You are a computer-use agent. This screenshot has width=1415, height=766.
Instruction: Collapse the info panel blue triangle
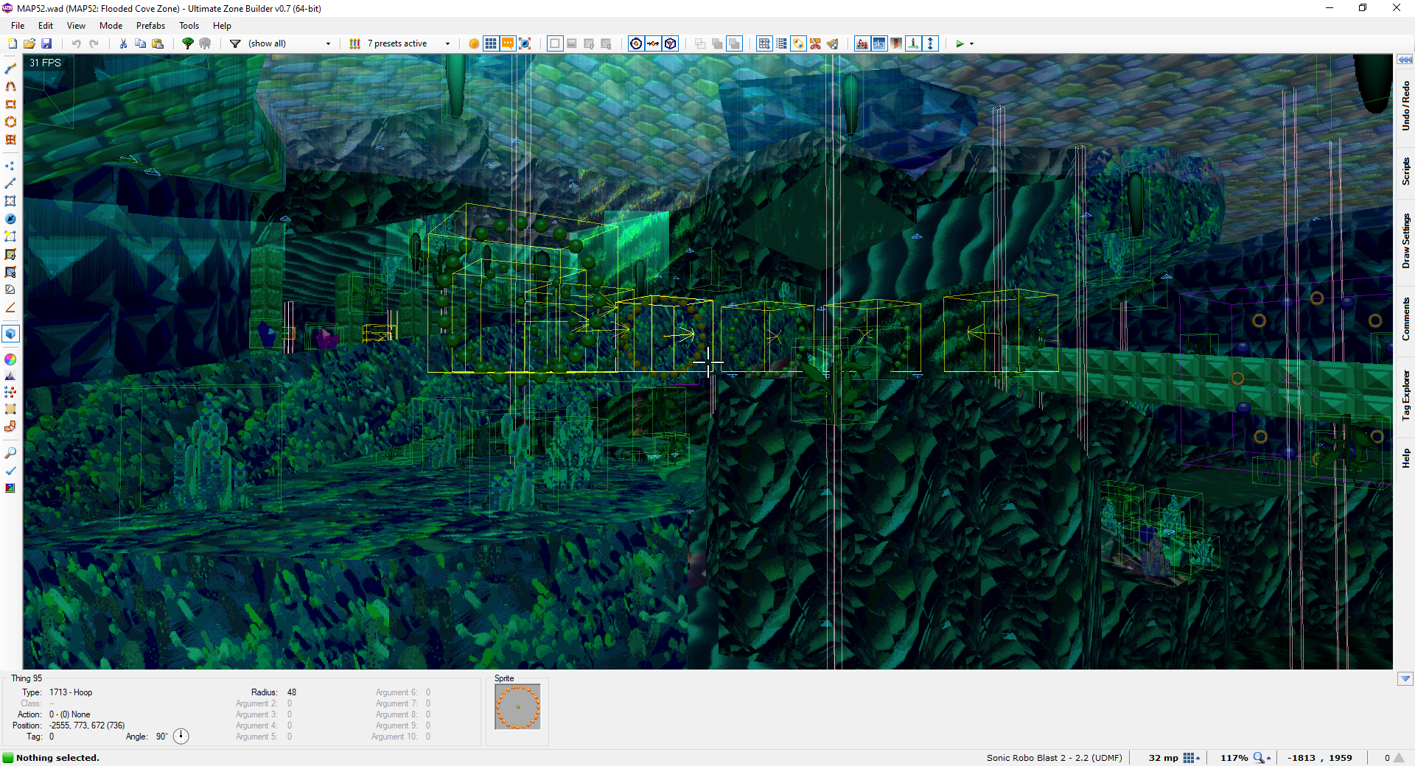(1405, 679)
